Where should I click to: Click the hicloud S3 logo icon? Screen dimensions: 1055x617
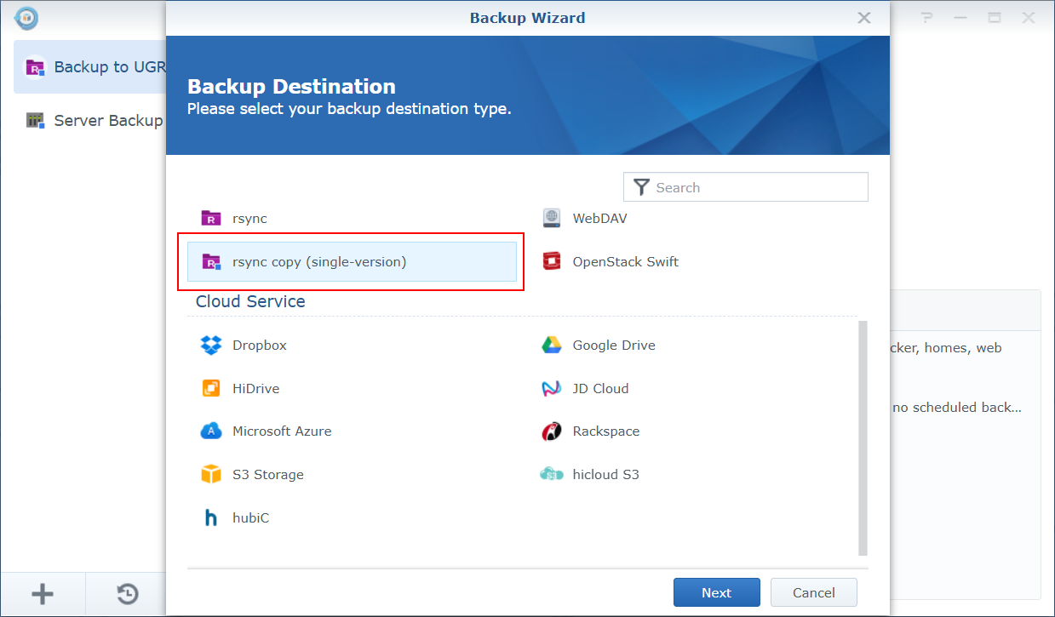(x=552, y=474)
